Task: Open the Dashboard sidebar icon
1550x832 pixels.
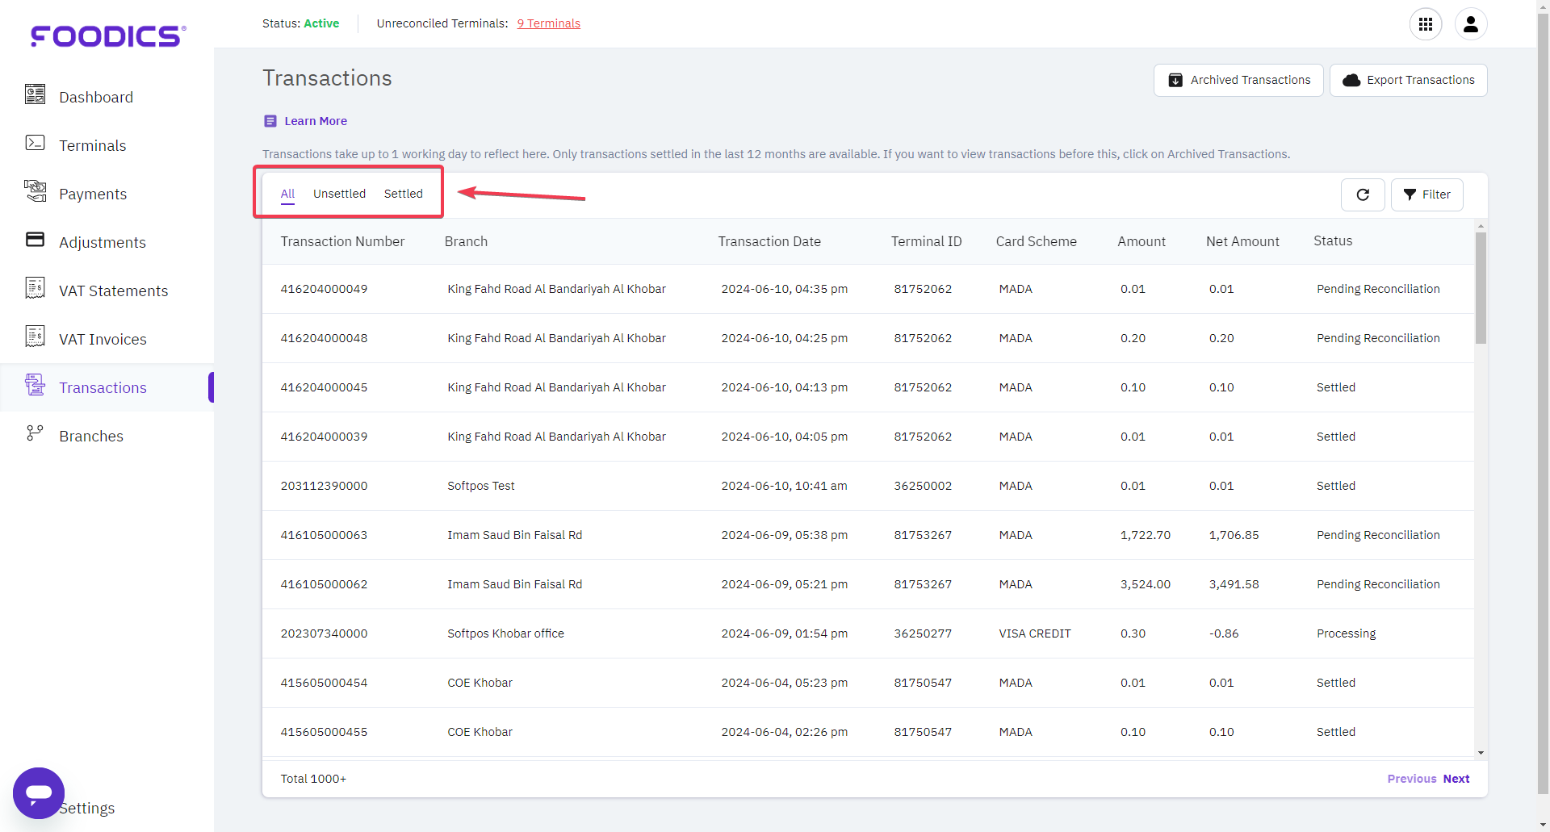Action: point(35,94)
